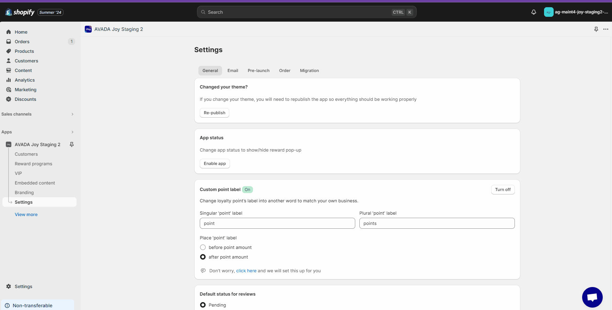Click the Singular 'point' label field

tap(277, 223)
